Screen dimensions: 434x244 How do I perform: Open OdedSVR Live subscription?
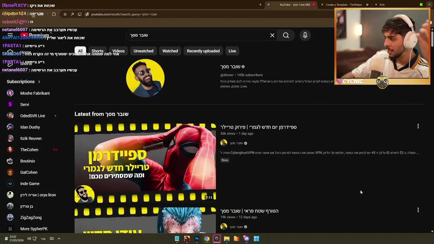pos(33,116)
